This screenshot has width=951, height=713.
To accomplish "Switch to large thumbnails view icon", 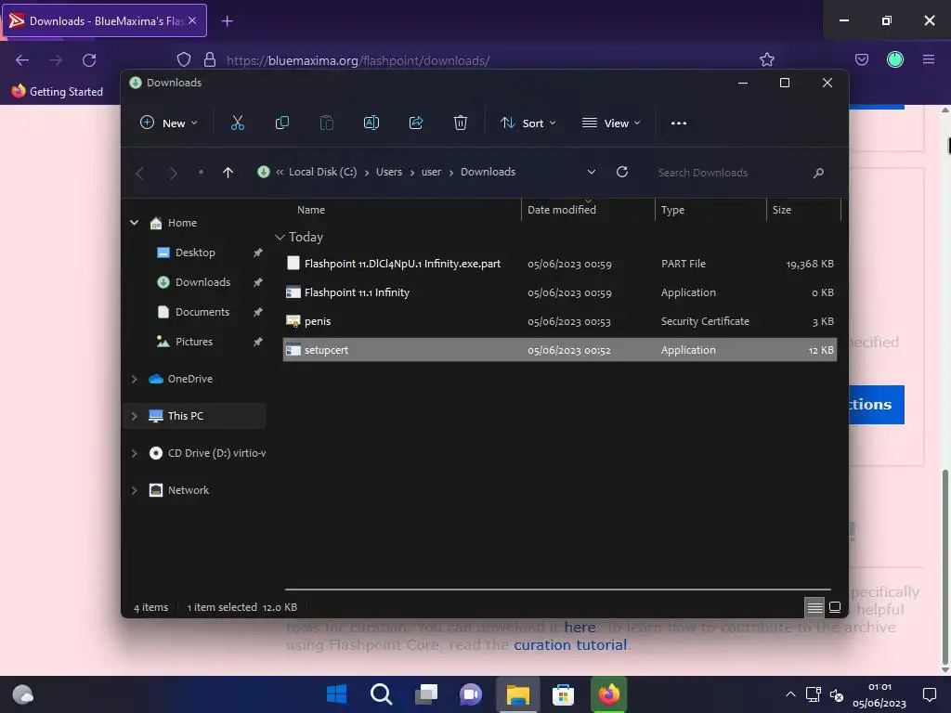I will (835, 607).
